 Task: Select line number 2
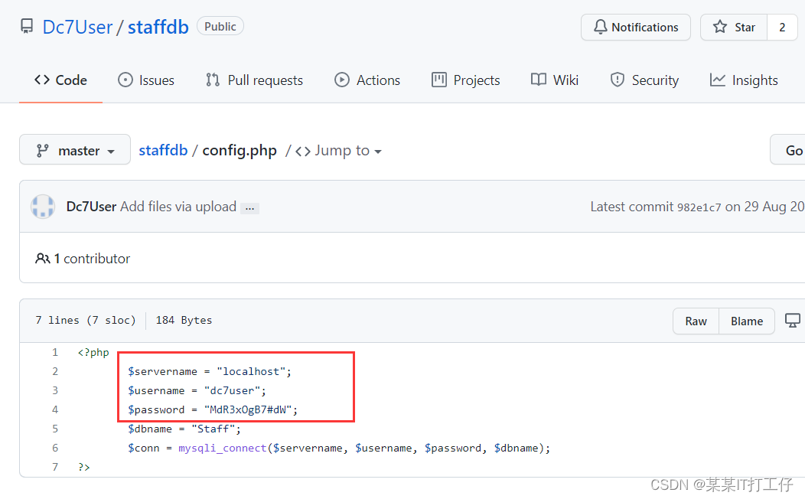[55, 371]
